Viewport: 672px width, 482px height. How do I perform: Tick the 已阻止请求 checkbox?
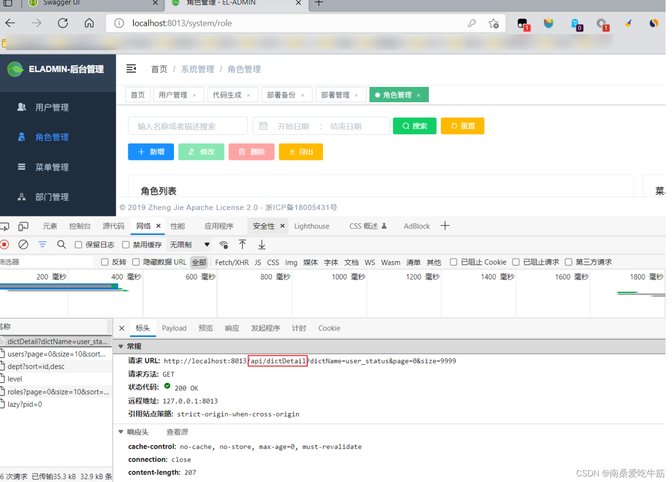pyautogui.click(x=516, y=262)
